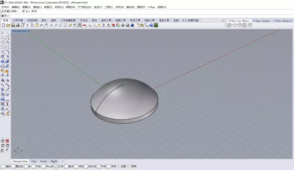Switch to the Top viewport tab
The width and height of the screenshot is (294, 170).
pyautogui.click(x=34, y=161)
